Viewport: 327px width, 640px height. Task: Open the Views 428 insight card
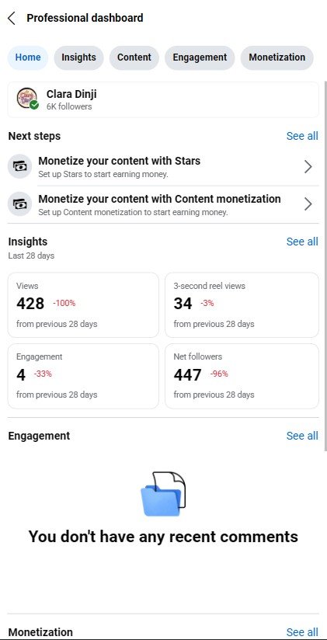point(83,305)
